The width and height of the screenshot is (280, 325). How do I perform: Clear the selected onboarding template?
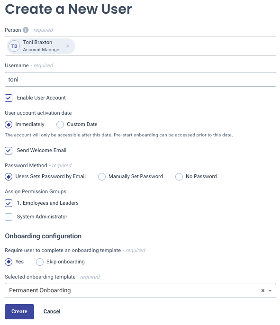[x=263, y=290]
